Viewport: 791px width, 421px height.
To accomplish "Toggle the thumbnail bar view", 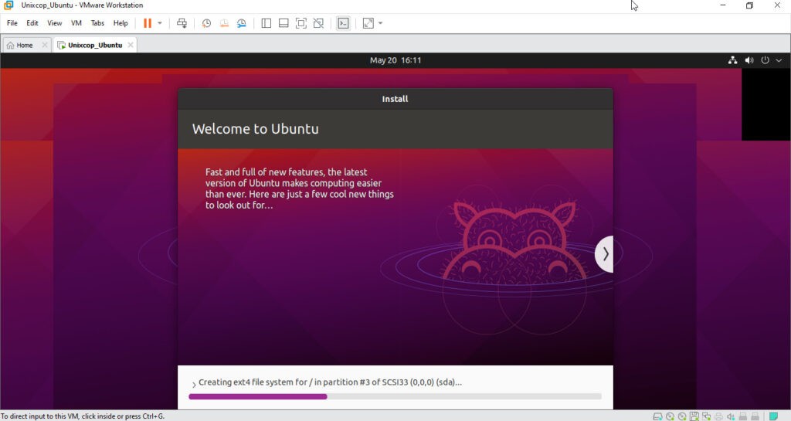I will click(283, 23).
